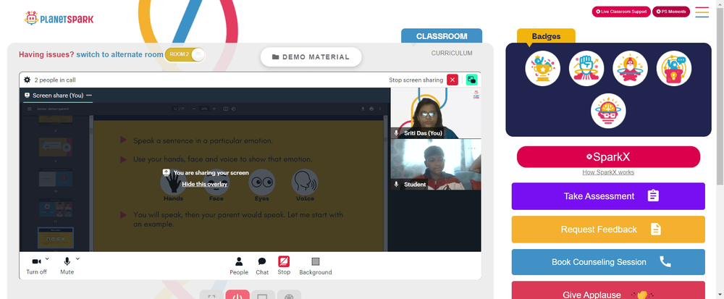Toggle the ROOM 2 alternate room switch
Viewport: 724px width, 299px height.
tap(185, 54)
